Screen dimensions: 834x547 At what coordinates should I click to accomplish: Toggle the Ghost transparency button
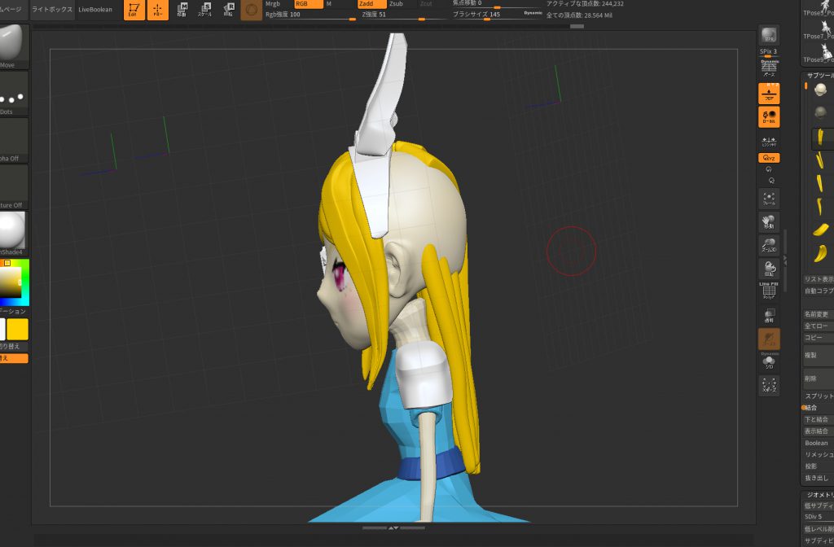click(769, 339)
